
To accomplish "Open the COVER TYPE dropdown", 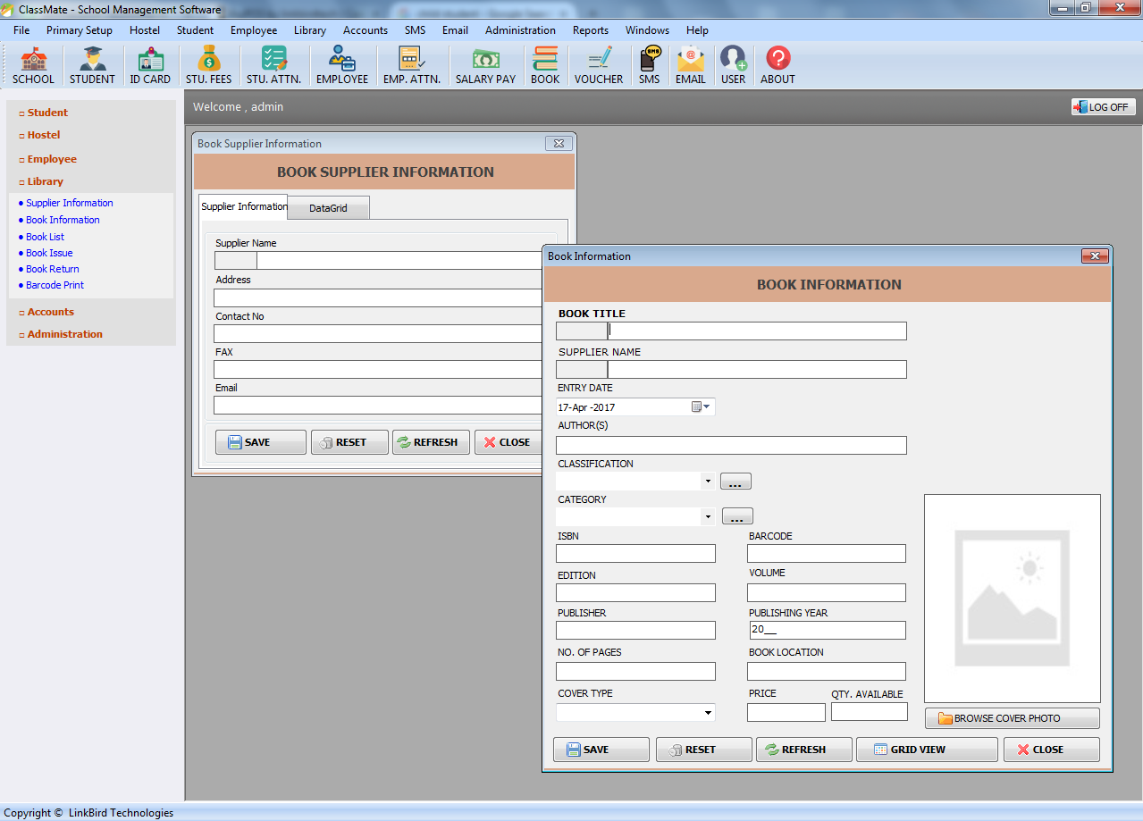I will (710, 712).
